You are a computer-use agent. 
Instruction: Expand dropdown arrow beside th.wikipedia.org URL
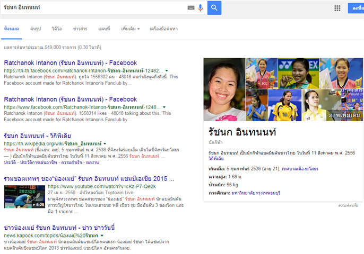(x=105, y=143)
